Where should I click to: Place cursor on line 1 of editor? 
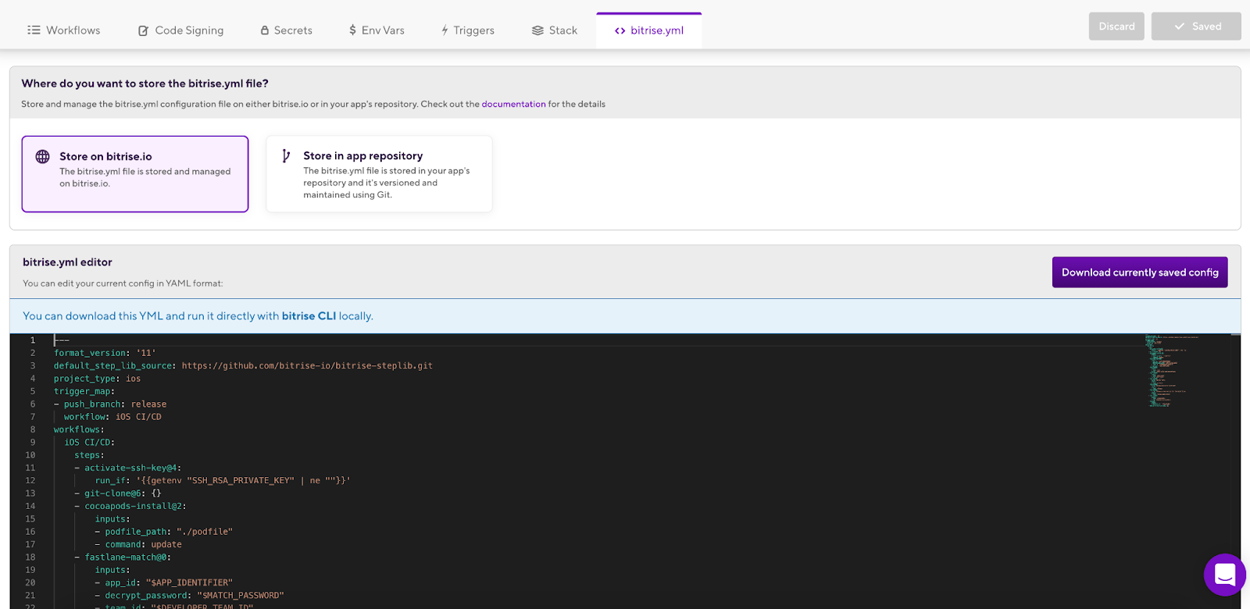[x=62, y=340]
